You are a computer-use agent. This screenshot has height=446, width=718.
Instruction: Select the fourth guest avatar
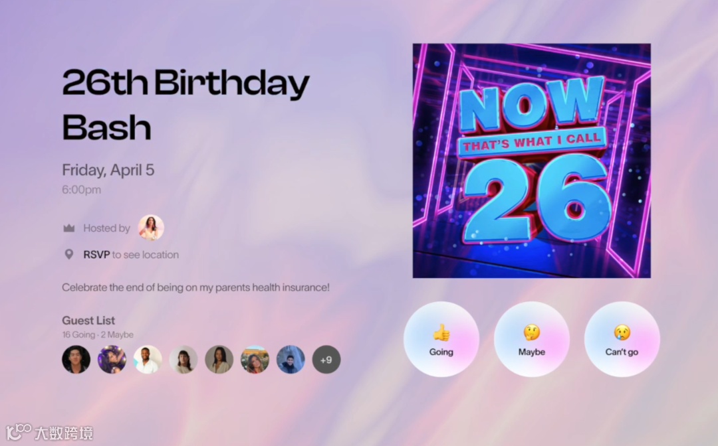tap(183, 360)
